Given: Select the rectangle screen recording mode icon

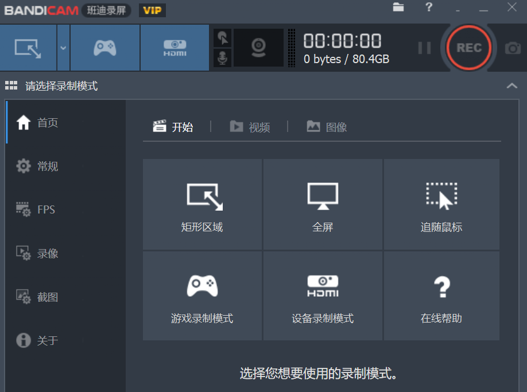Looking at the screenshot, I should 28,48.
